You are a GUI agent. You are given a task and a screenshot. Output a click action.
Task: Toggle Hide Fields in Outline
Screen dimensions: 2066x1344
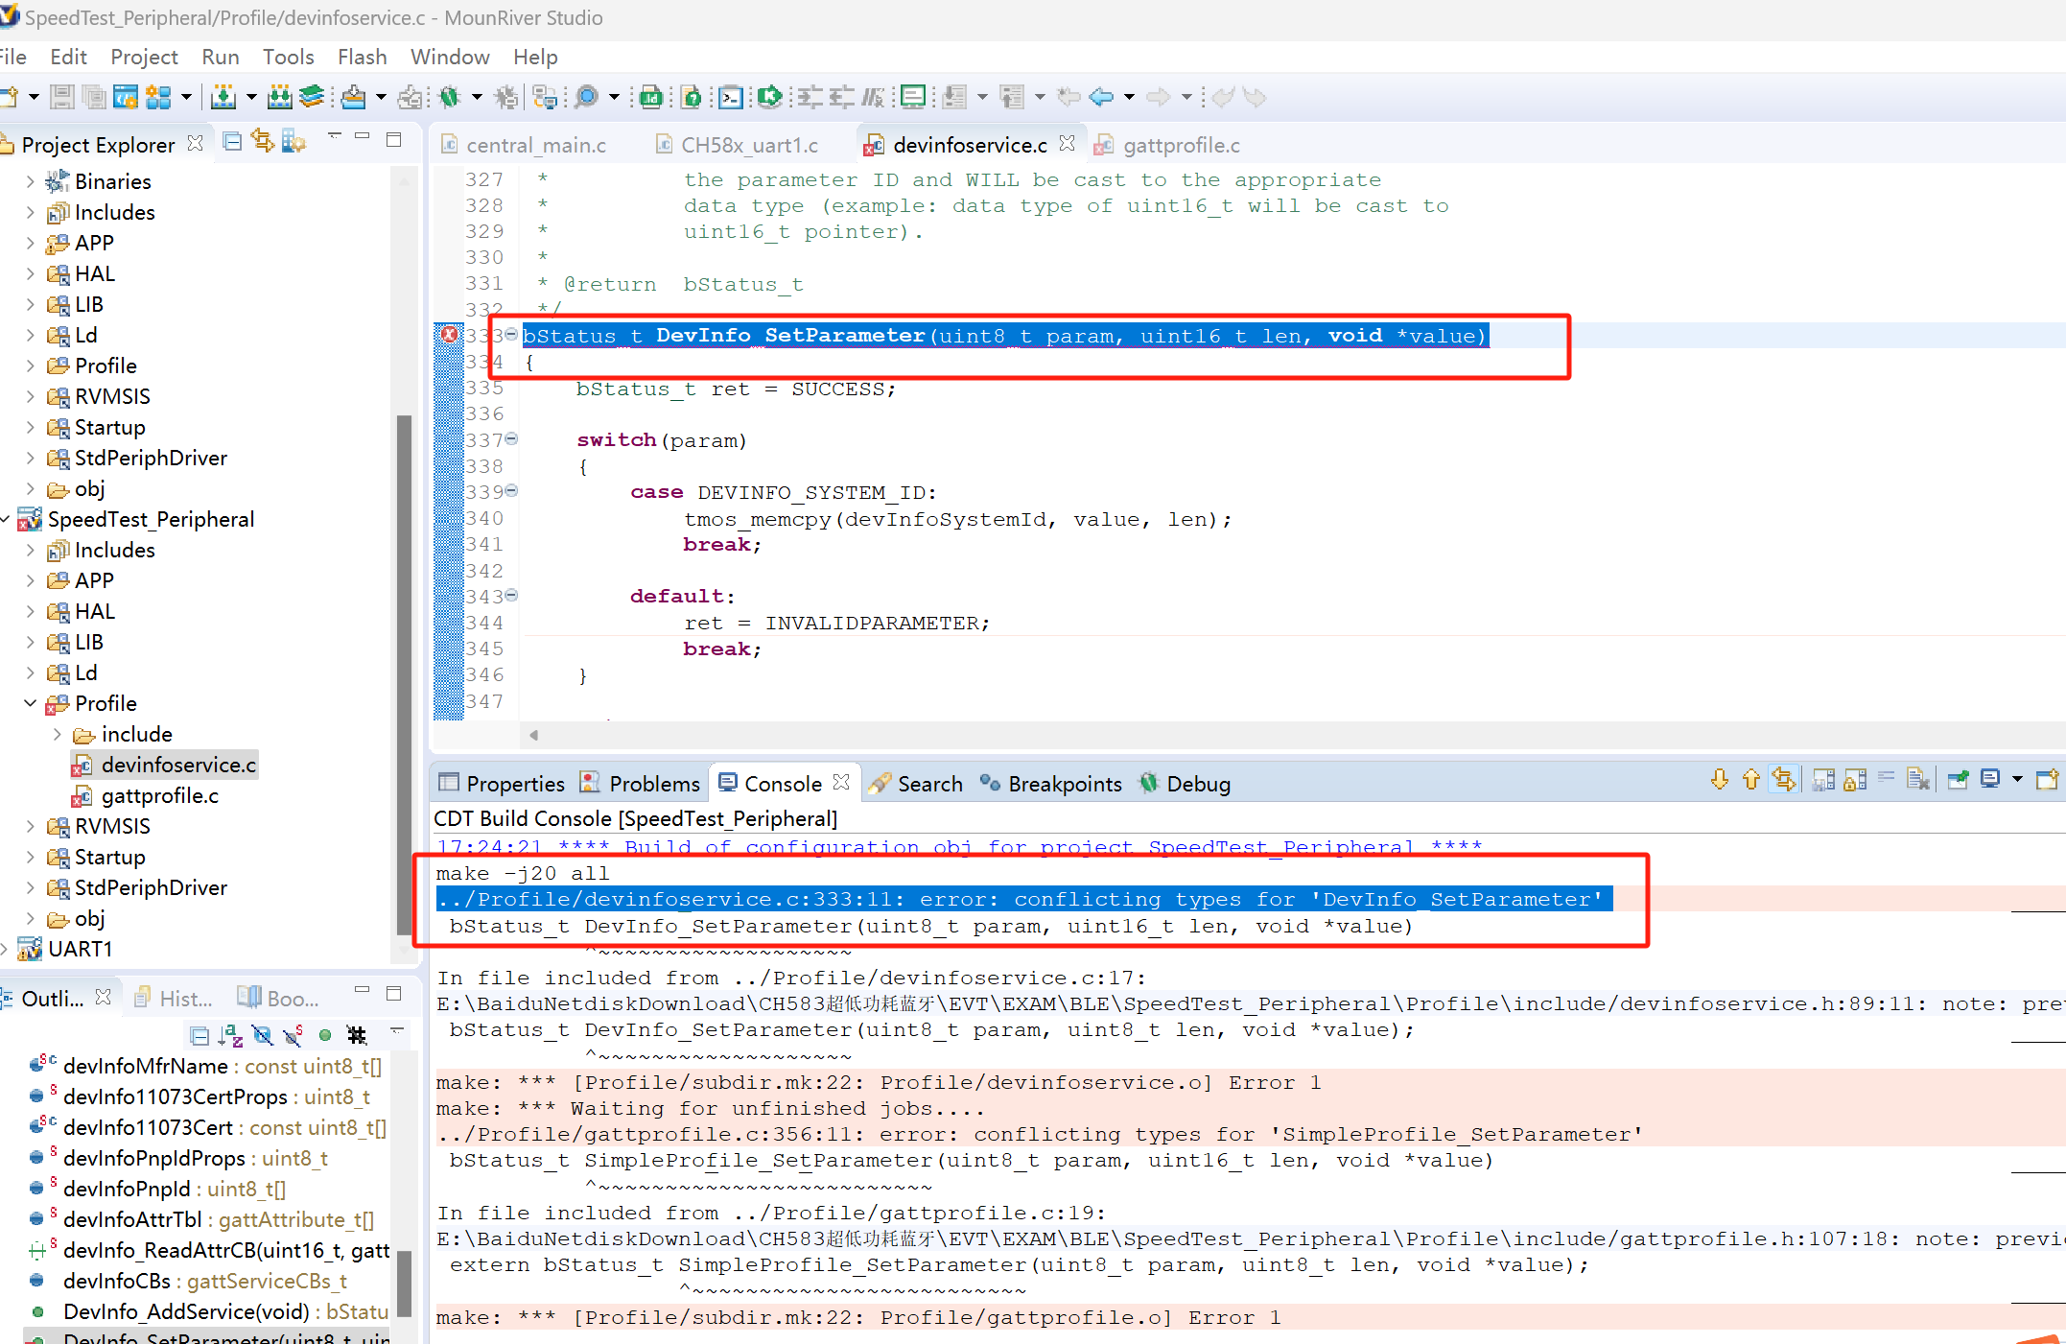point(262,1035)
